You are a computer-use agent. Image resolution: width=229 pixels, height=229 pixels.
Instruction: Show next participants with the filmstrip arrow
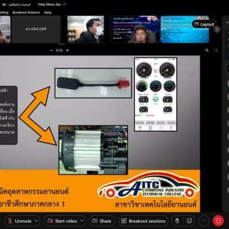[217, 29]
